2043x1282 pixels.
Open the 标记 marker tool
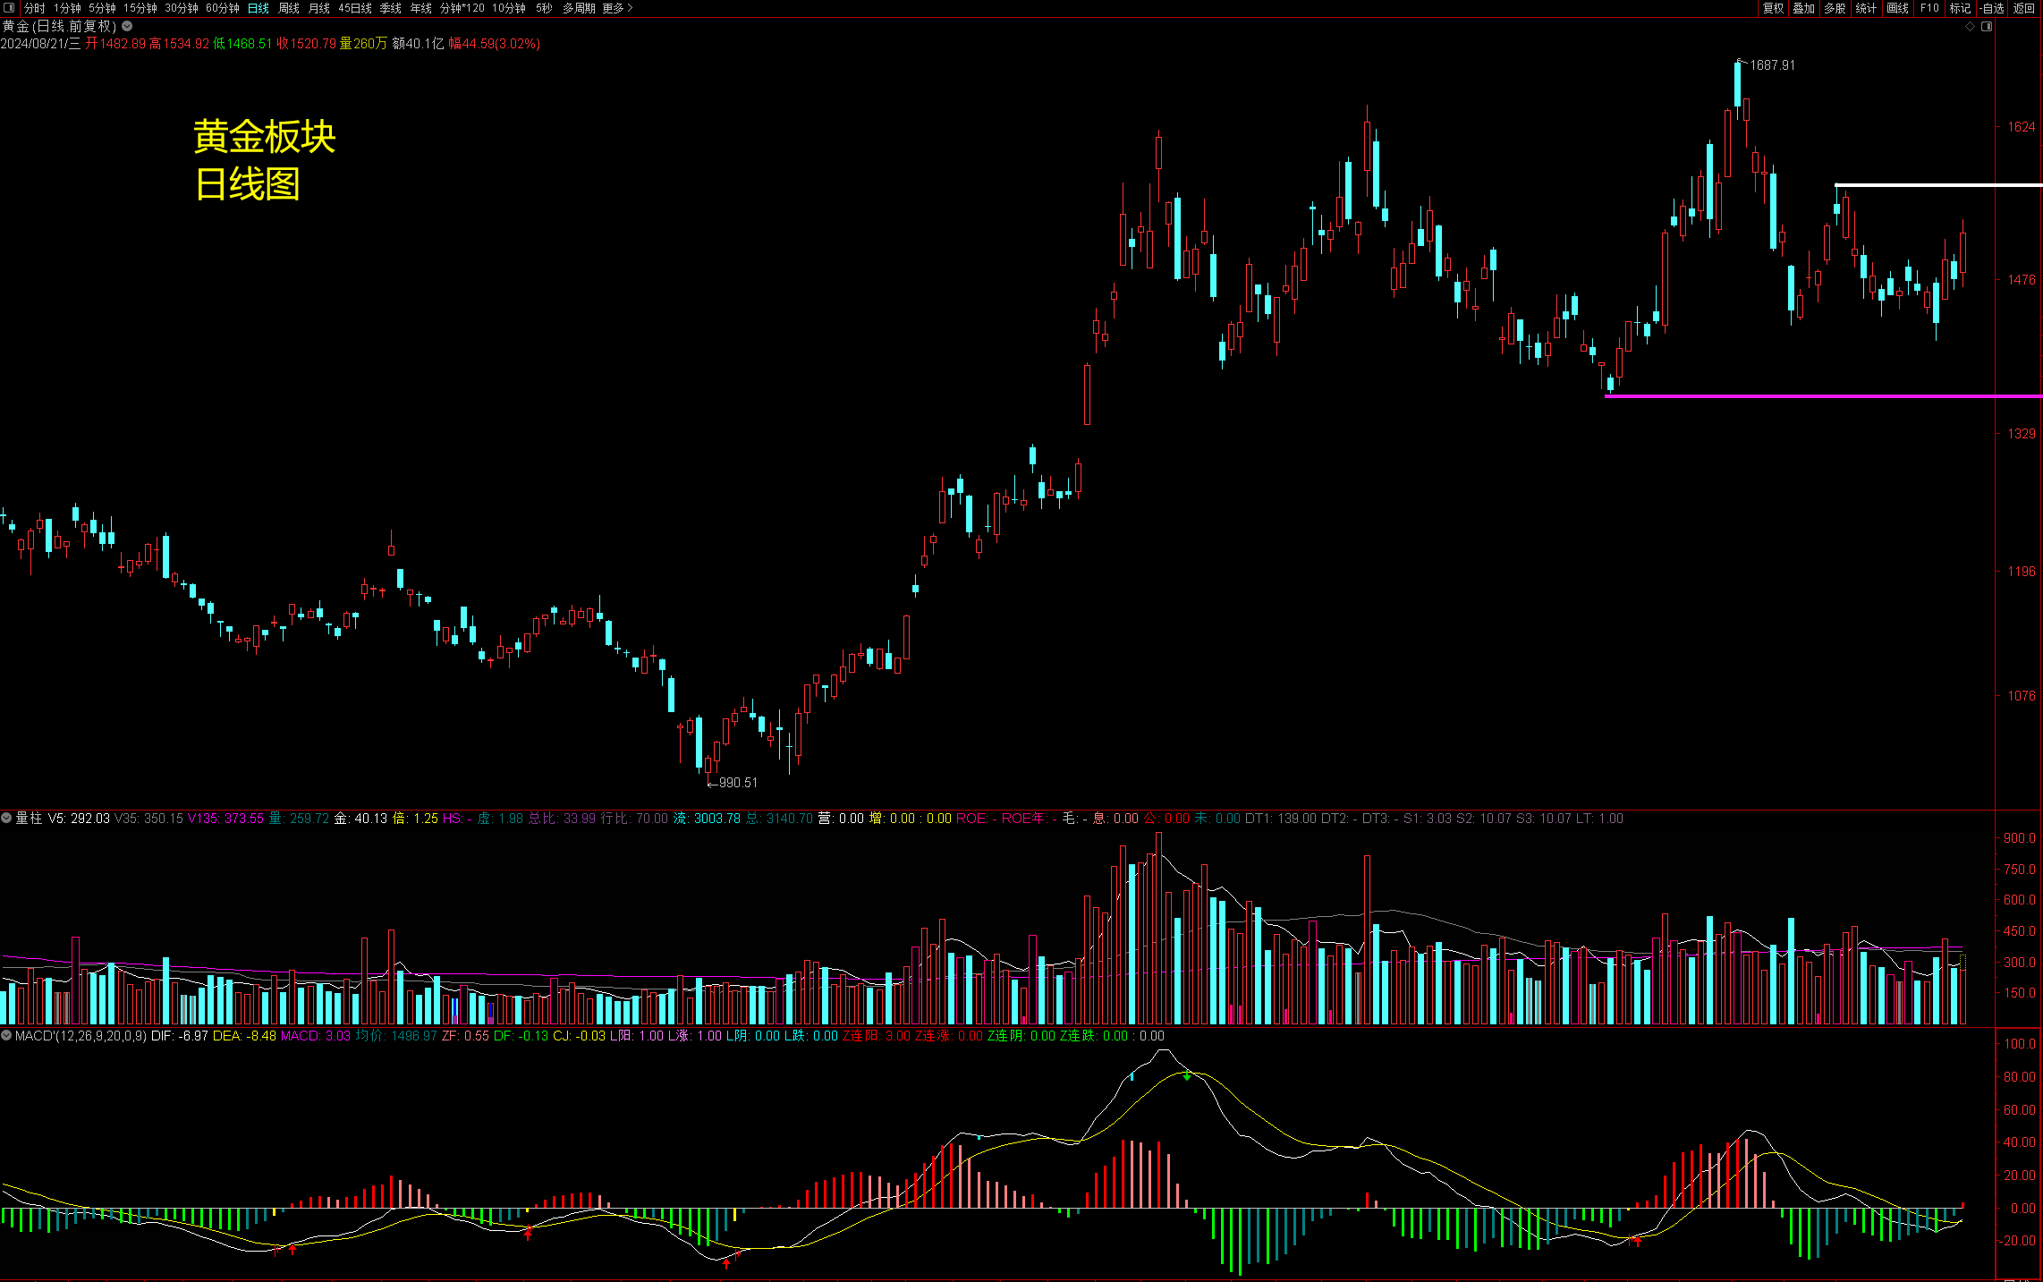(x=1960, y=8)
